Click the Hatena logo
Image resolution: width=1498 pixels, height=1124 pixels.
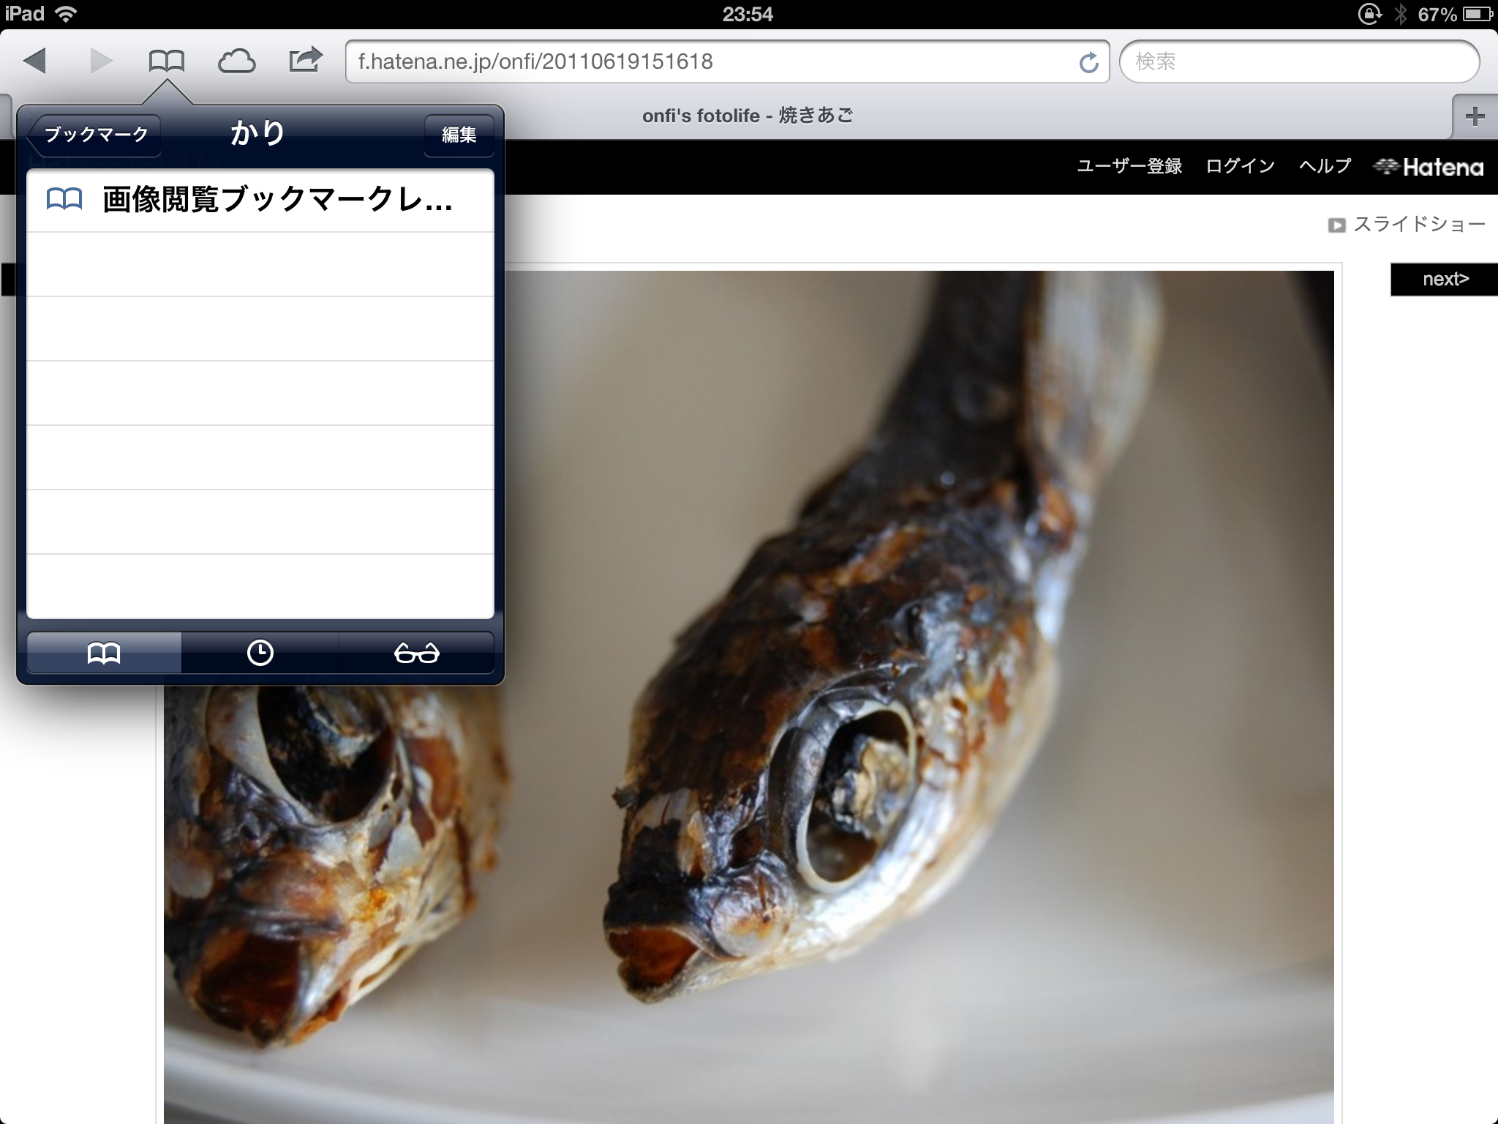tap(1429, 167)
